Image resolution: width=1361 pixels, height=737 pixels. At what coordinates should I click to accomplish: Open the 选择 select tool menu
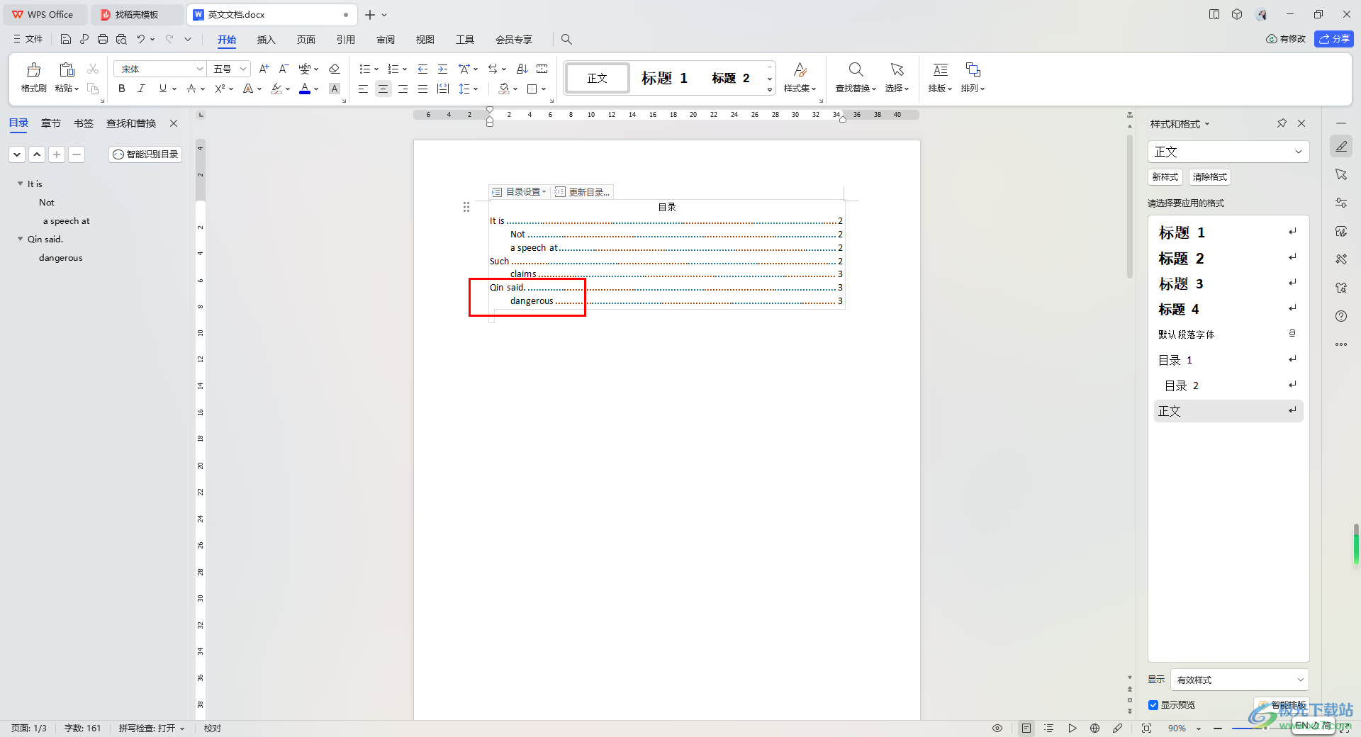click(897, 78)
